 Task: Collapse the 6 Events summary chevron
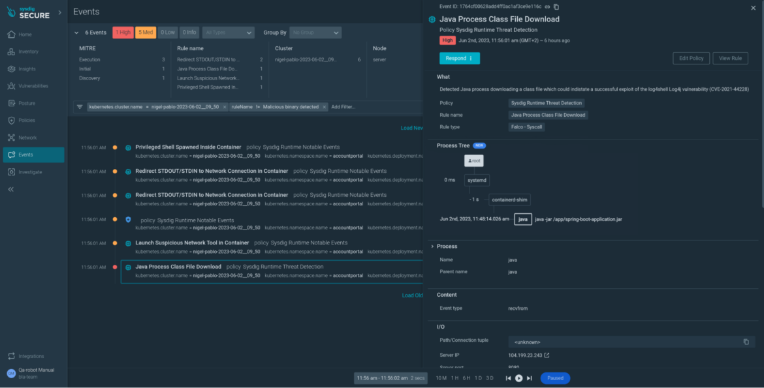pos(76,33)
